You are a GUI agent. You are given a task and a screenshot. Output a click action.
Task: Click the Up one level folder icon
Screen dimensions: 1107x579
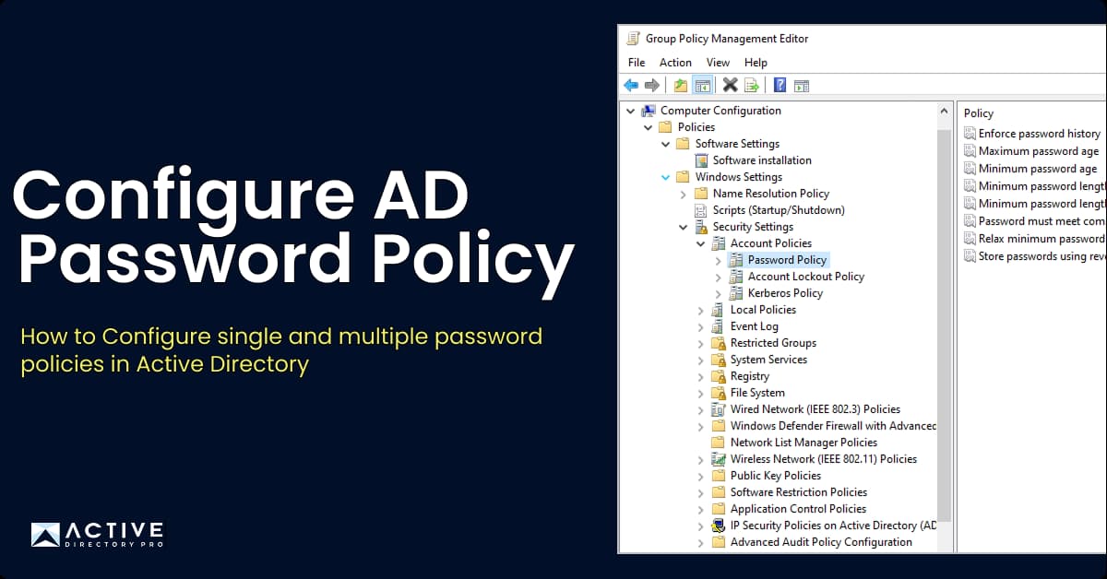pos(681,86)
